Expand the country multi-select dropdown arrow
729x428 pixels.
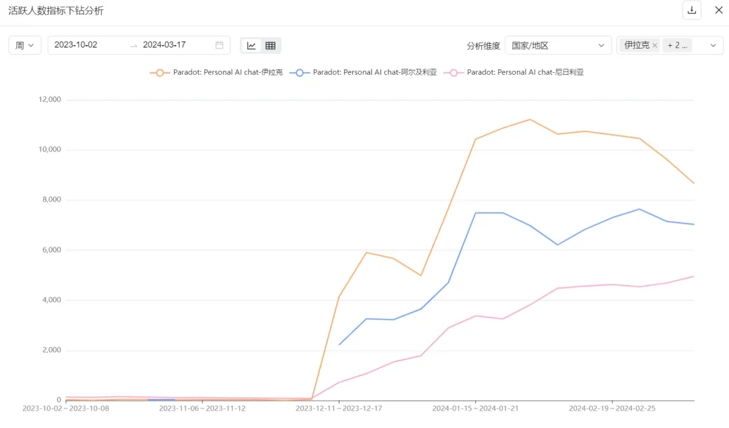[x=713, y=45]
